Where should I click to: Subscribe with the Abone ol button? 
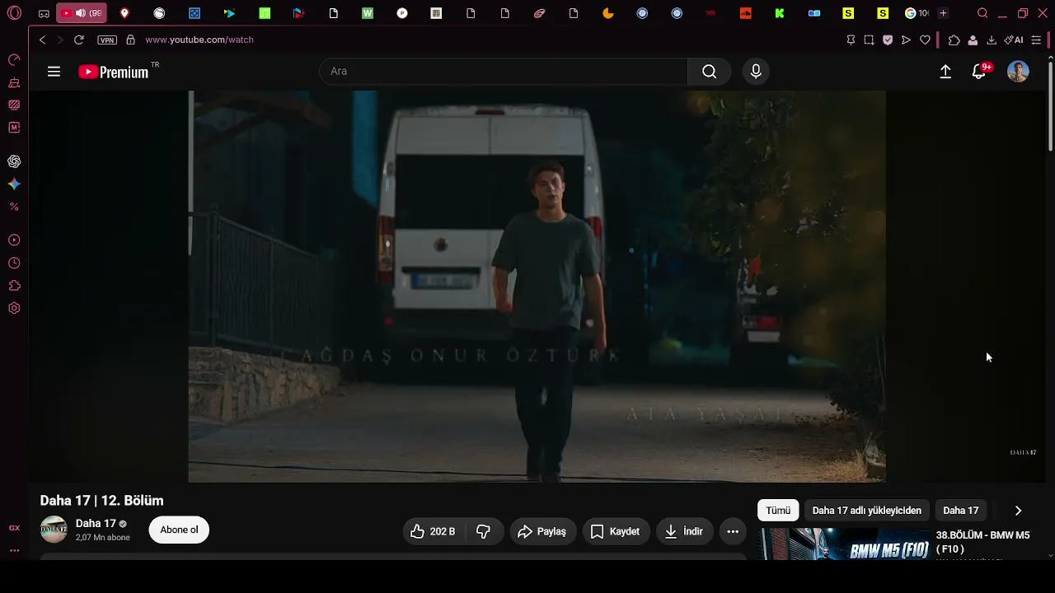point(179,530)
